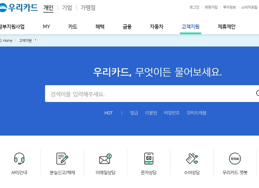Open the MY menu

click(46, 27)
